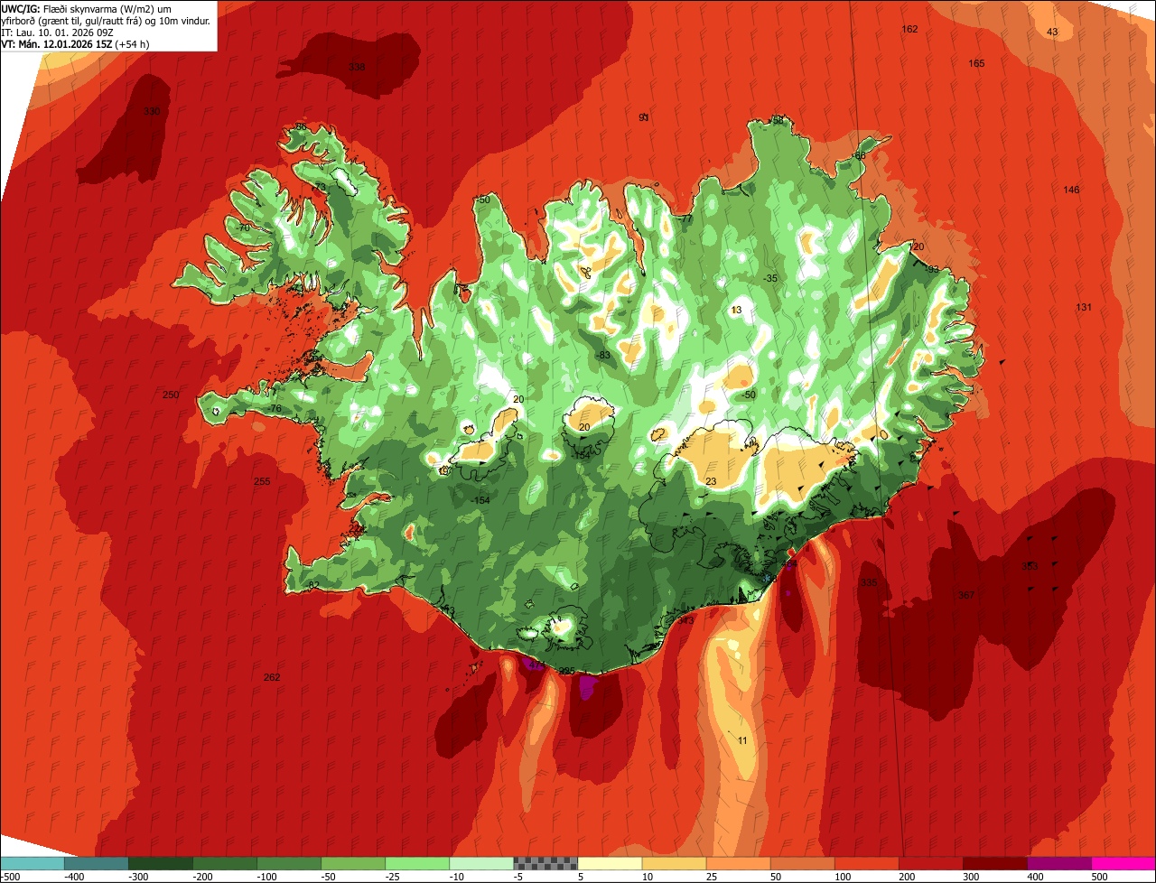Click the checkered -5 to 5 legend swatch
The width and height of the screenshot is (1156, 883).
click(545, 863)
